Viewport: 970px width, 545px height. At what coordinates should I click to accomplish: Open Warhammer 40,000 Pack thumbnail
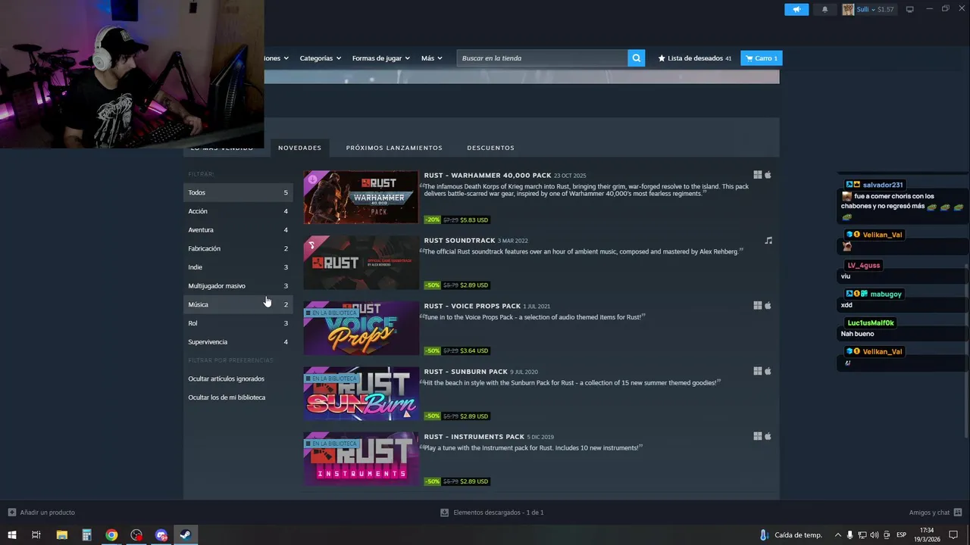click(361, 198)
